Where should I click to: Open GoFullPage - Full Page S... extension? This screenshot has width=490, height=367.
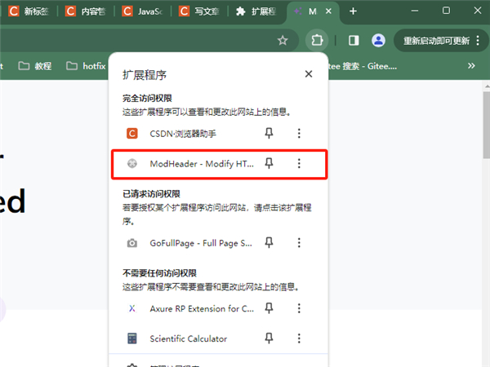tap(201, 243)
